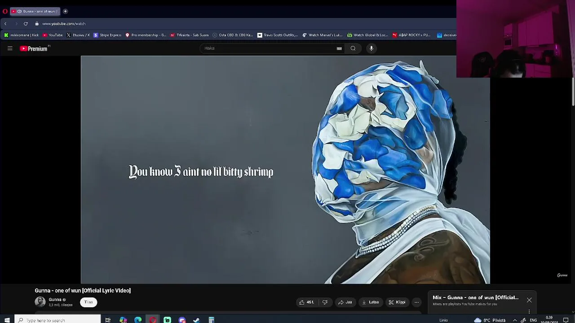Open the weather widget 8°C Pilvistä

pos(490,320)
